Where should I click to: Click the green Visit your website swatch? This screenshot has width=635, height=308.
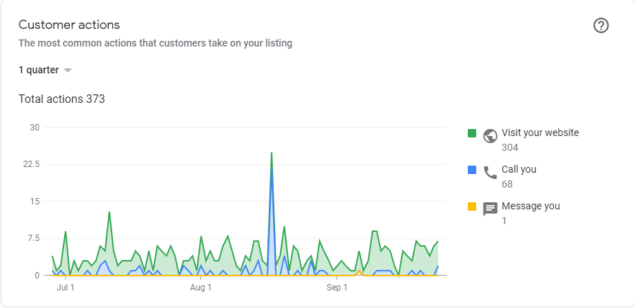472,133
